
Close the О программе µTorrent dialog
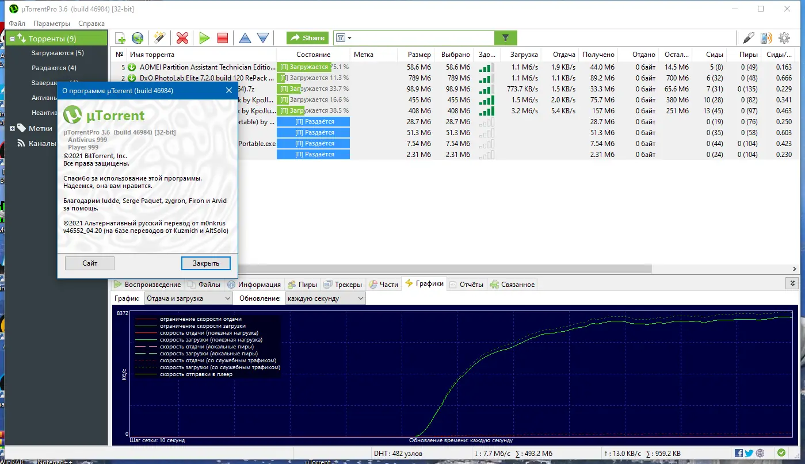(x=229, y=90)
